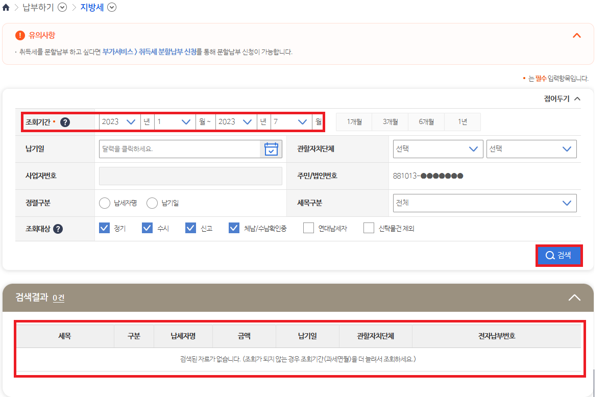Click the 세목 column header
Image resolution: width=608 pixels, height=397 pixels.
pos(65,336)
